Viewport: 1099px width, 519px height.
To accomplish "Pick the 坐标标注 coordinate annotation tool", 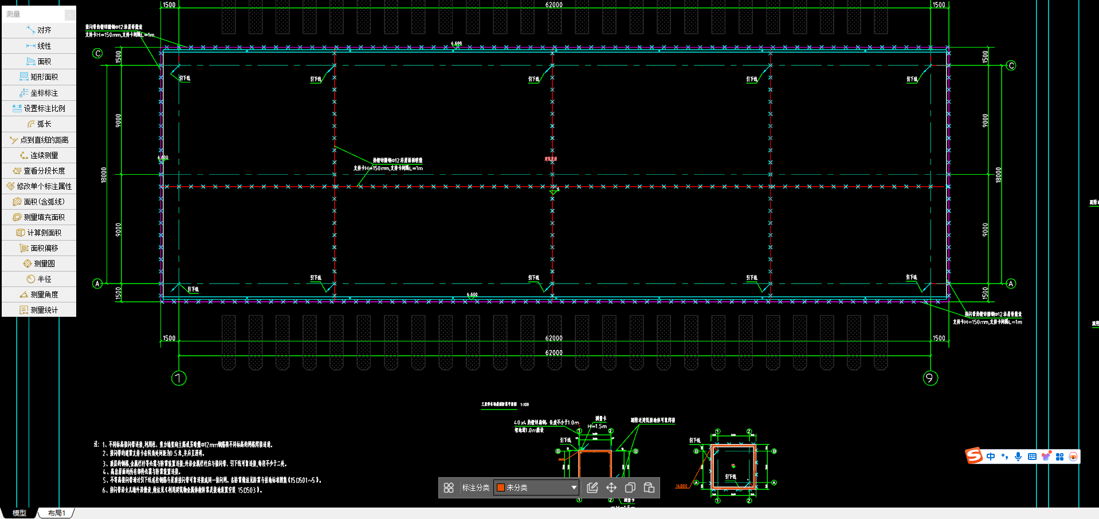I will click(x=39, y=93).
